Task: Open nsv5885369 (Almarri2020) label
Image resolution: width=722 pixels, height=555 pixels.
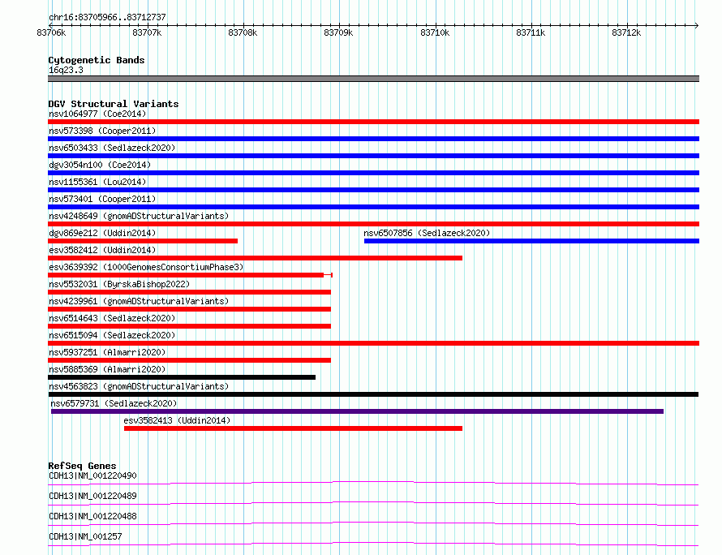Action: (107, 369)
